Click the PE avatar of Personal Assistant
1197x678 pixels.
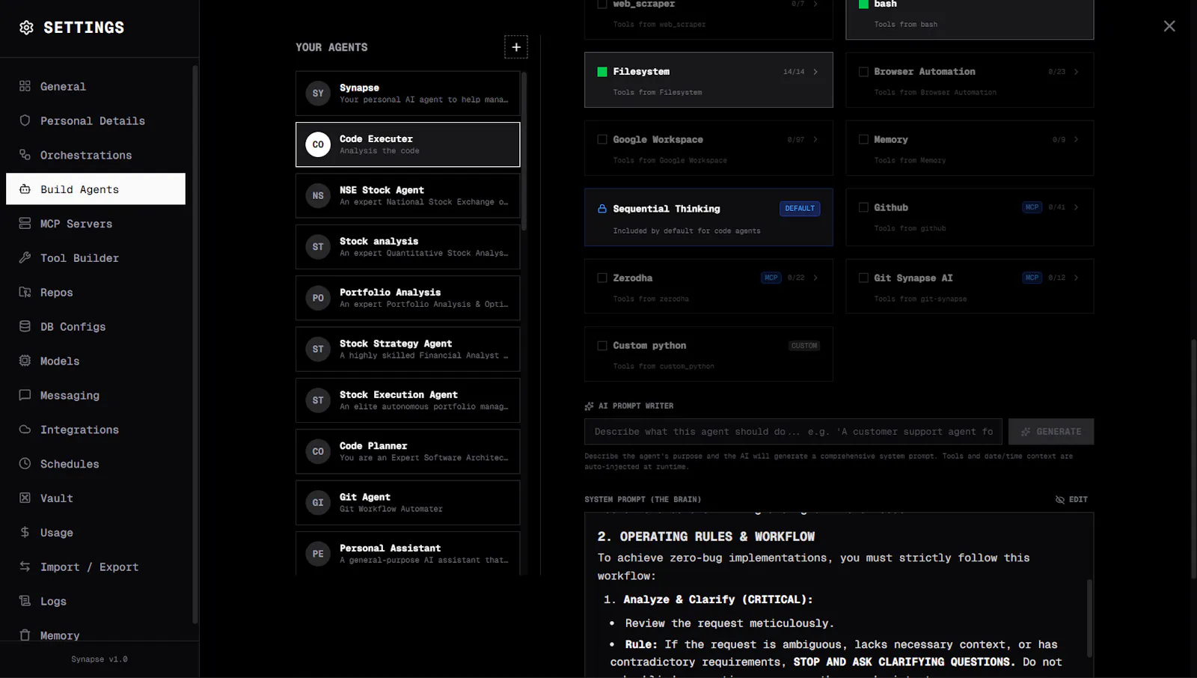318,554
